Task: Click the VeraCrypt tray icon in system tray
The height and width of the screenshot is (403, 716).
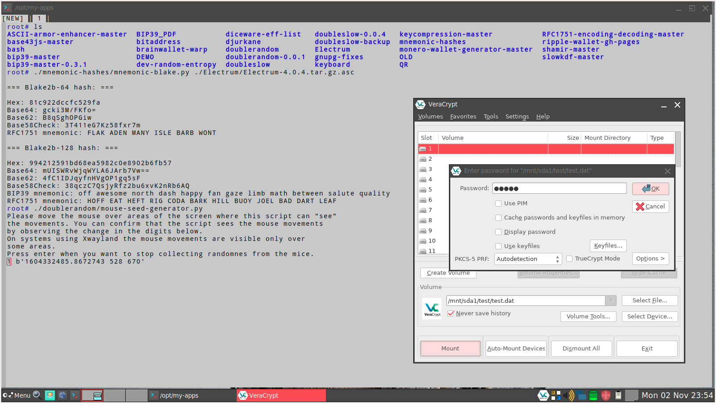Action: pyautogui.click(x=543, y=395)
